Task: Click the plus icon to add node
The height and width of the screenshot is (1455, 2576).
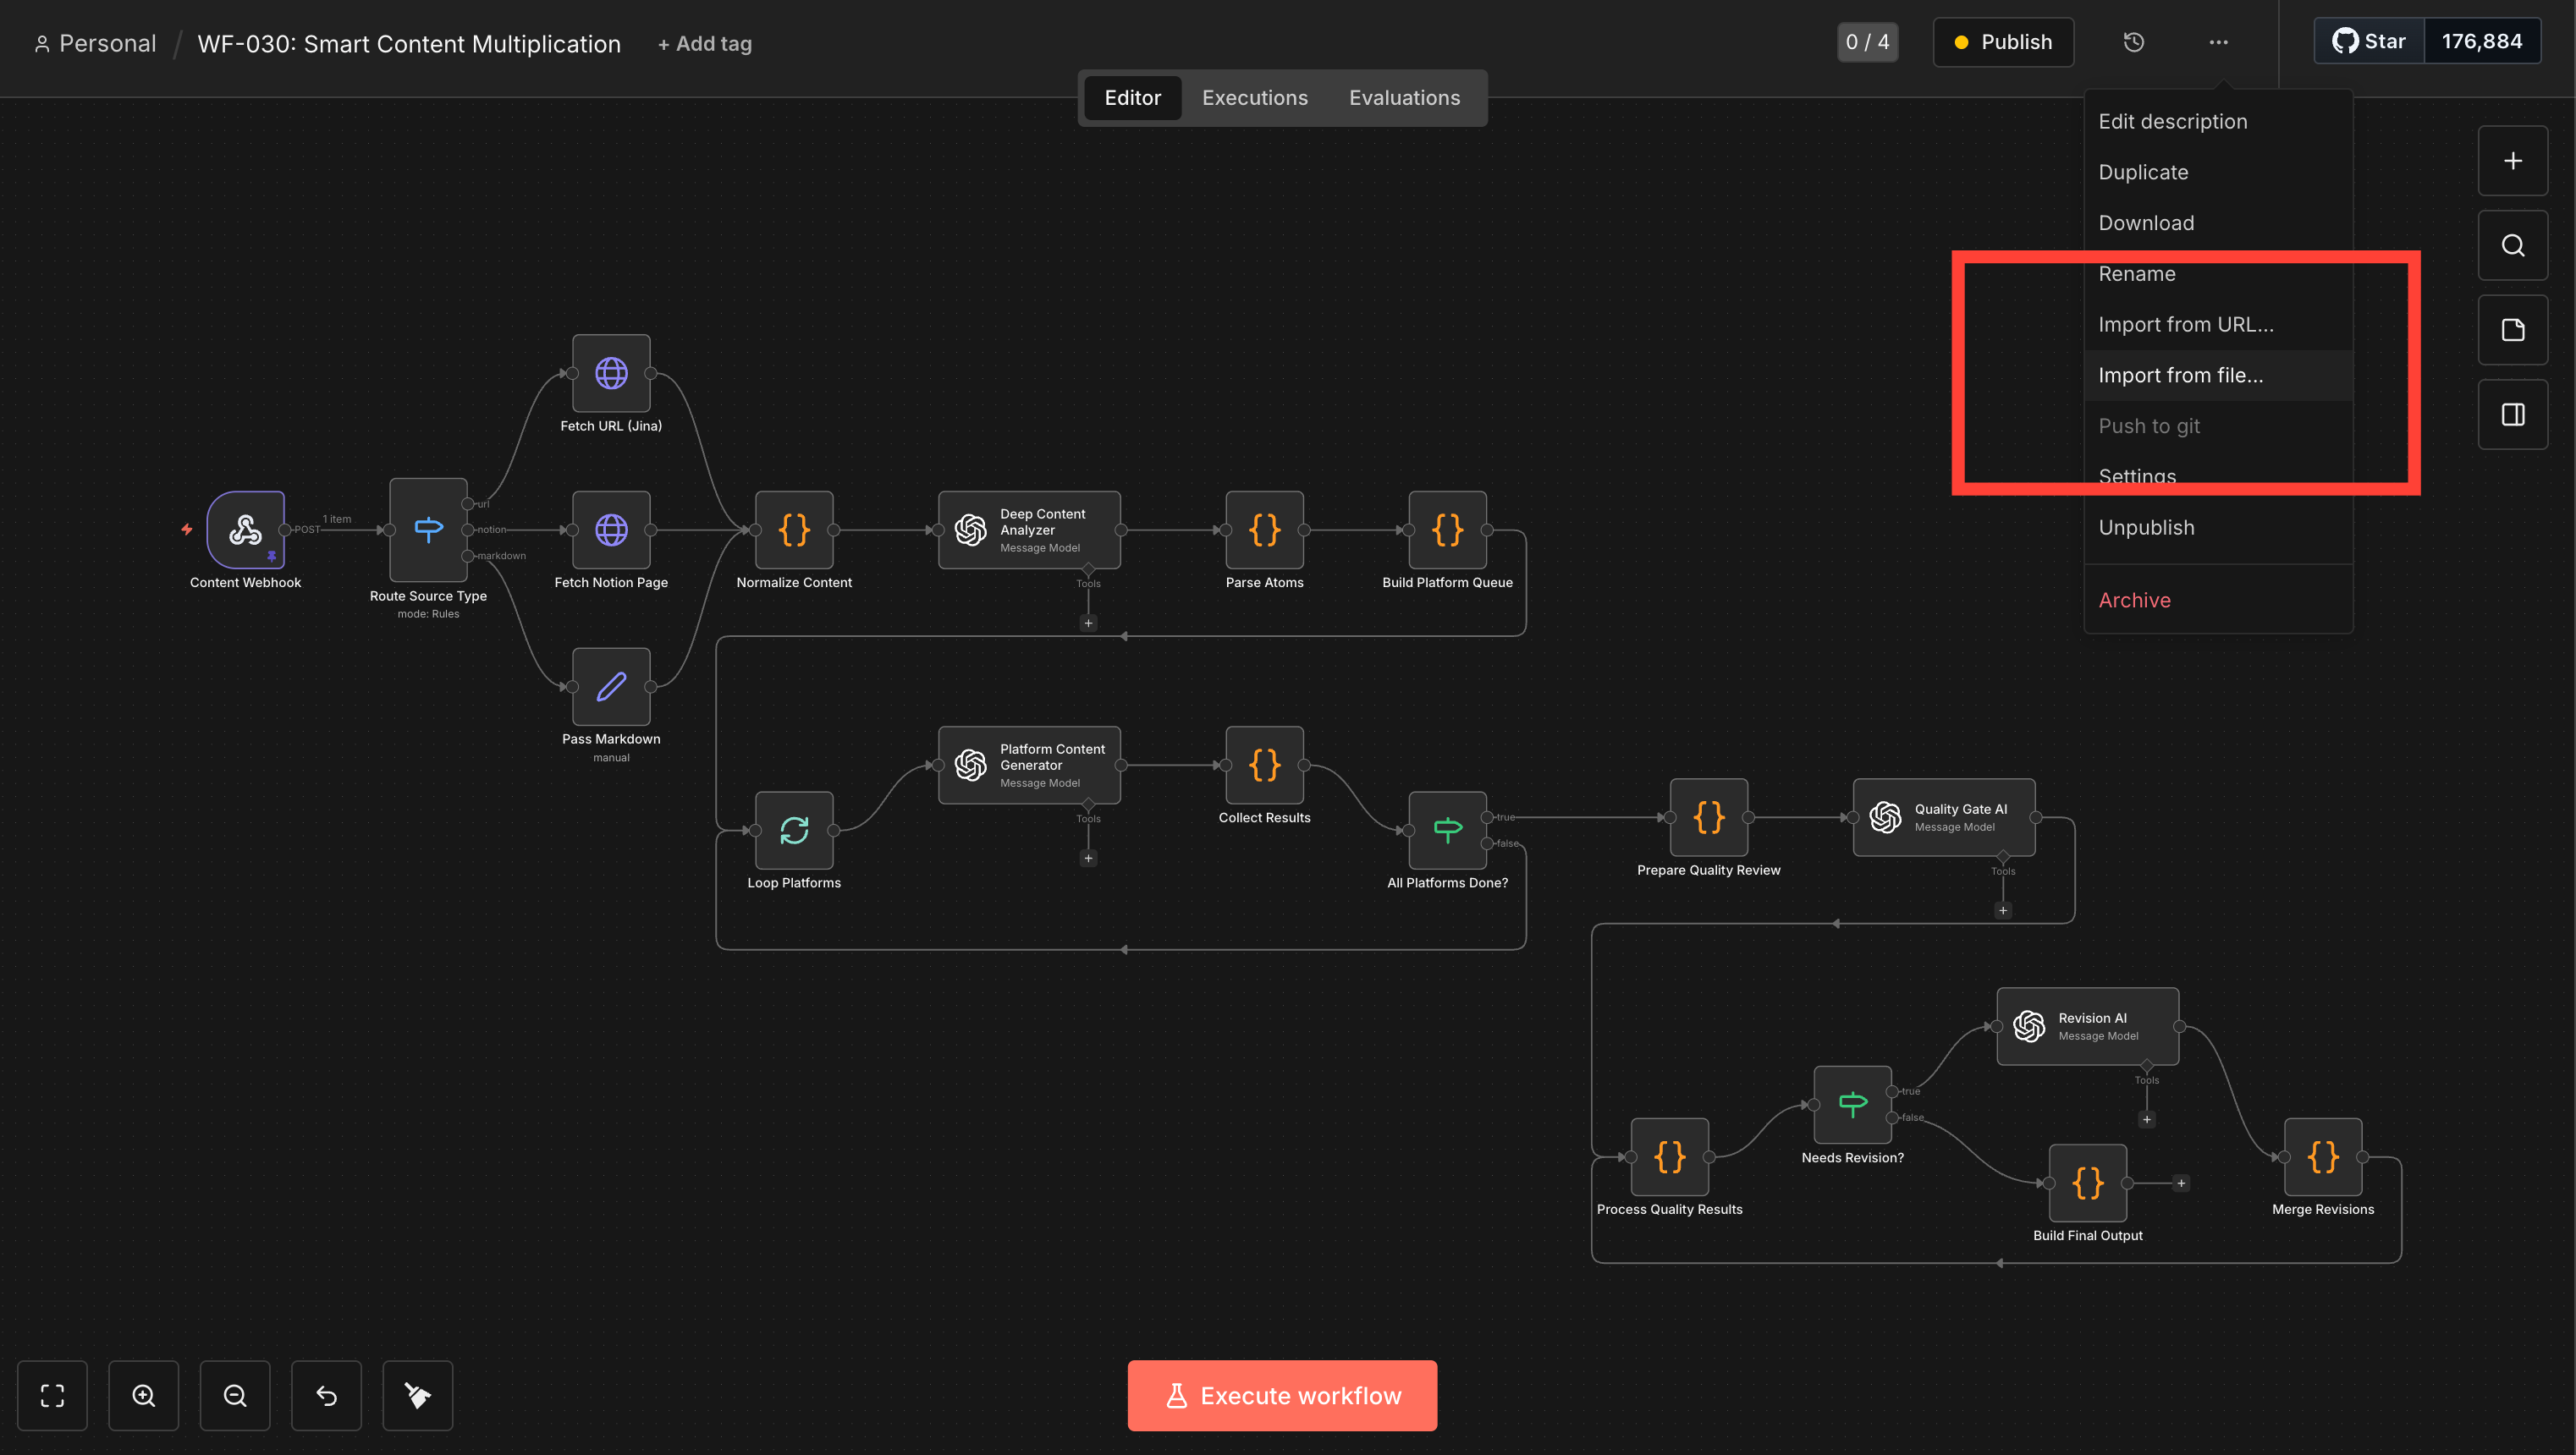Action: tap(2512, 161)
